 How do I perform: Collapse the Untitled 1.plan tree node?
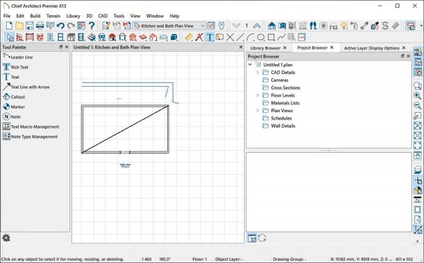pos(251,64)
